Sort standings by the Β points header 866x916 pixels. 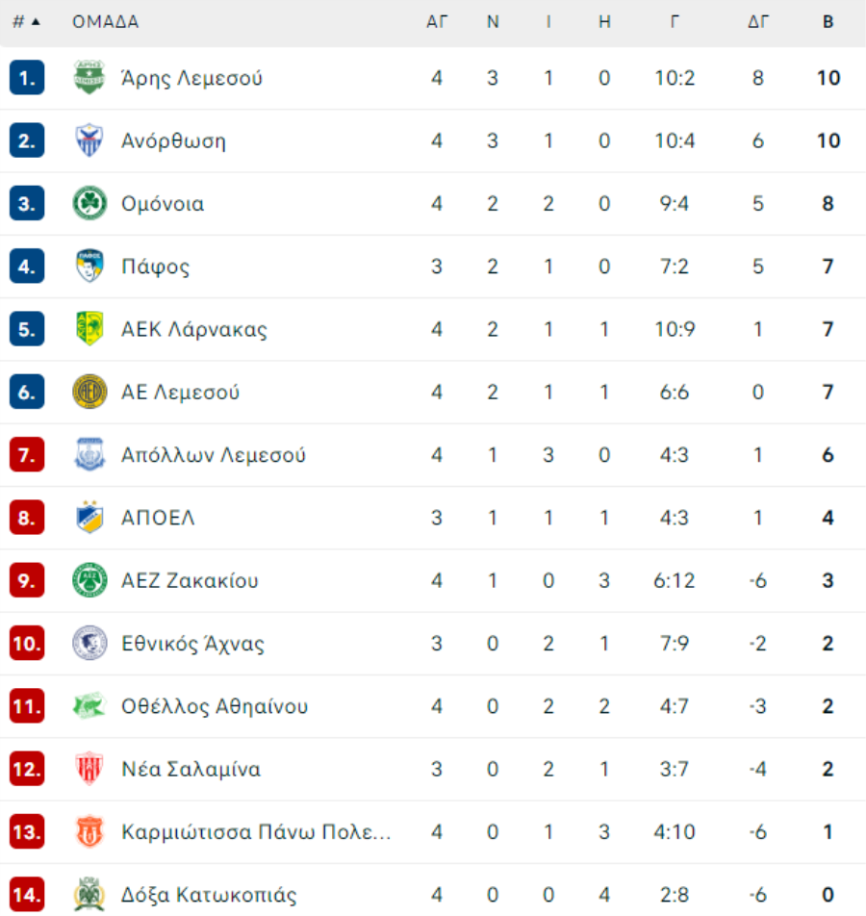[828, 21]
